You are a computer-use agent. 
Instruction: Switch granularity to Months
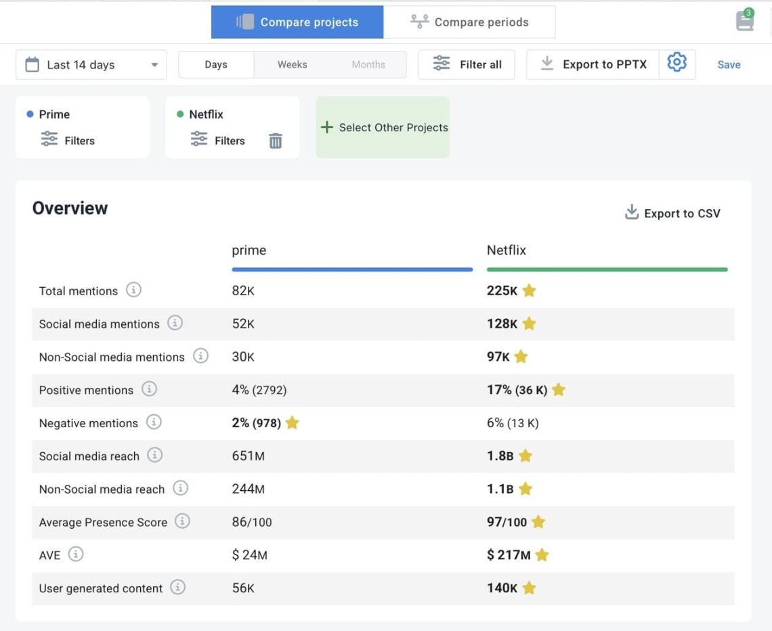pyautogui.click(x=368, y=64)
